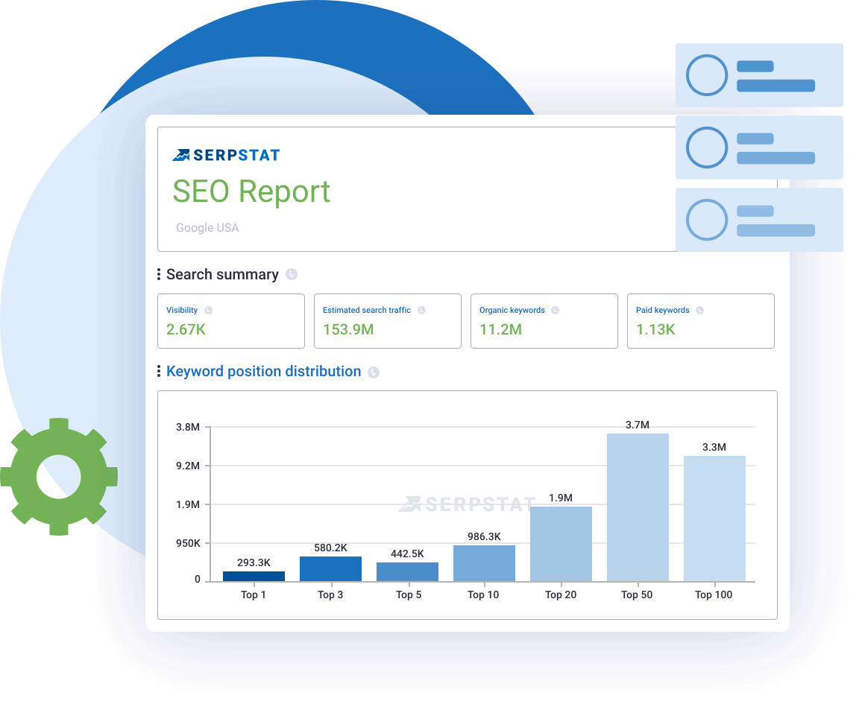Click the Top 1 dark blue bar
Viewport: 859px width, 704px height.
[254, 576]
